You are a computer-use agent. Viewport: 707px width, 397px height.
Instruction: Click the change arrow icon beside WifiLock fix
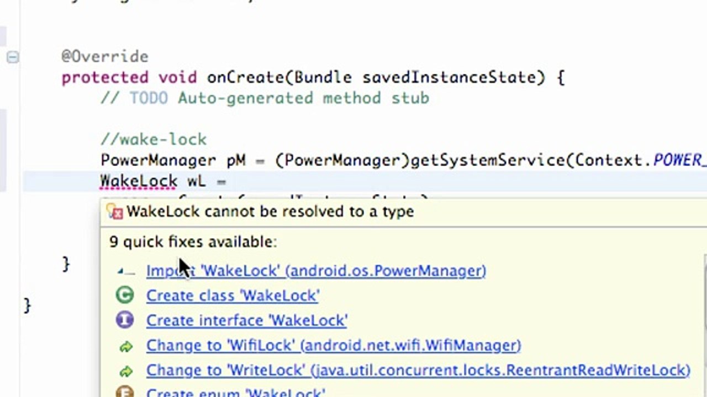click(126, 346)
